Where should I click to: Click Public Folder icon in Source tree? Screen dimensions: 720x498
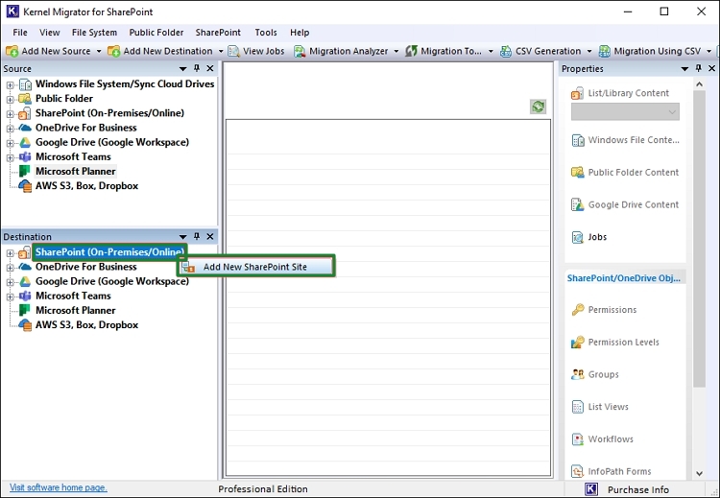click(x=25, y=99)
